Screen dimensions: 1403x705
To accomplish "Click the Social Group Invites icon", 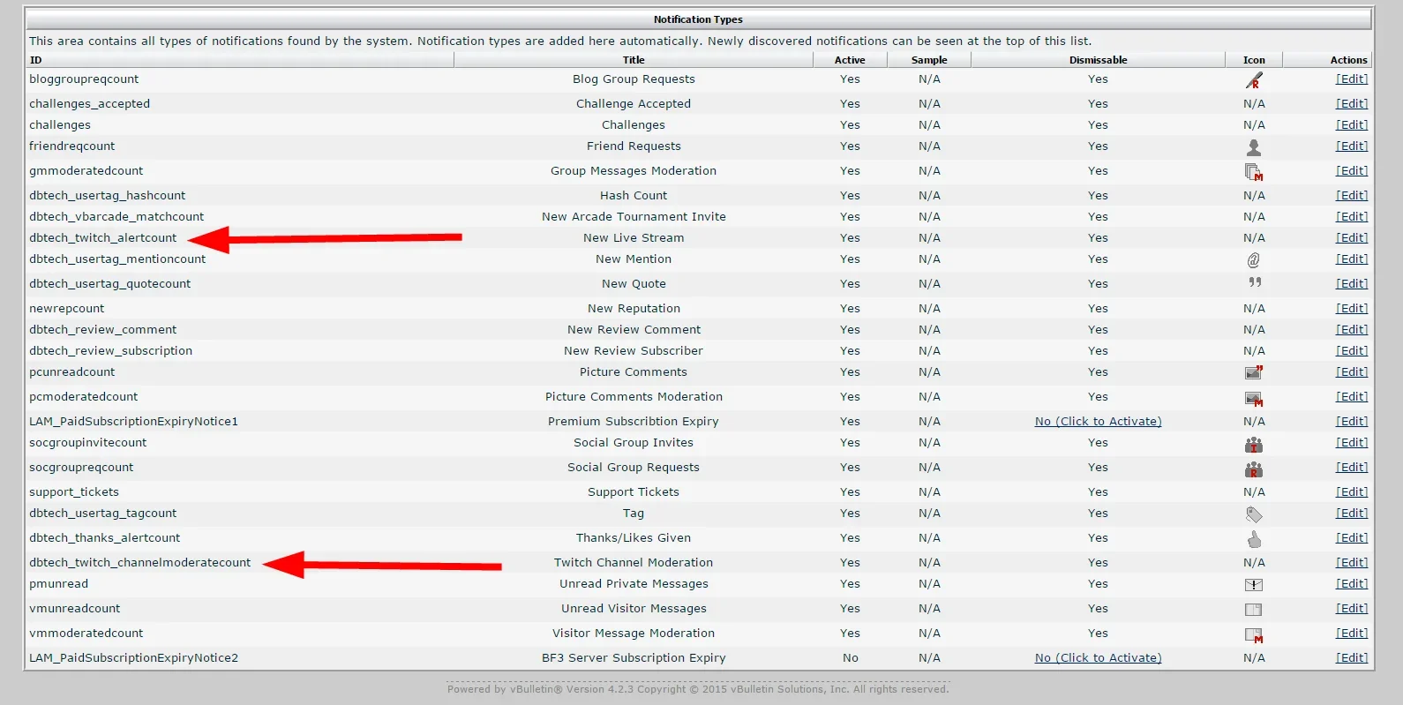I will pos(1254,445).
